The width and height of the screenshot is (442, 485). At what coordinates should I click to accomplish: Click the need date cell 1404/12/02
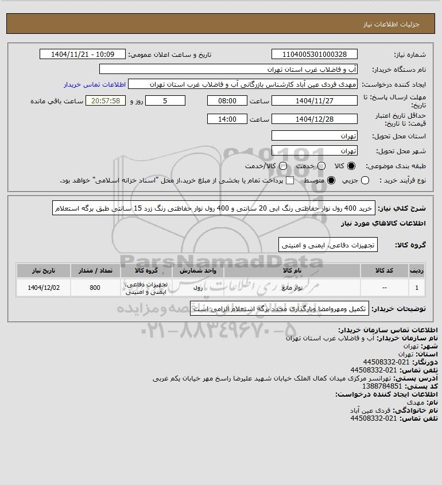(44, 288)
